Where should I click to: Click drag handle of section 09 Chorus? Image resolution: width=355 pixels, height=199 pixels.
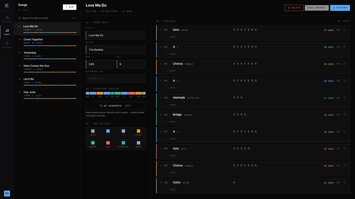coord(161,165)
